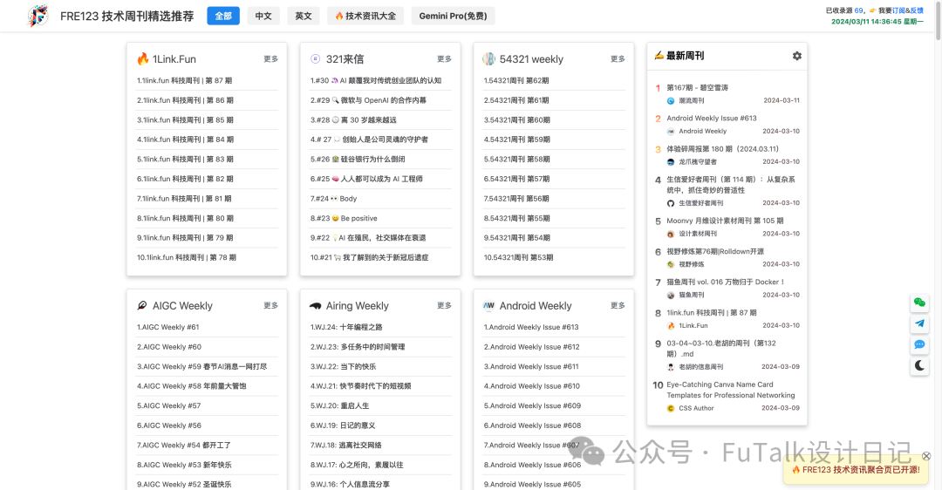Open the Telegram floating icon
The image size is (942, 490).
[x=919, y=323]
